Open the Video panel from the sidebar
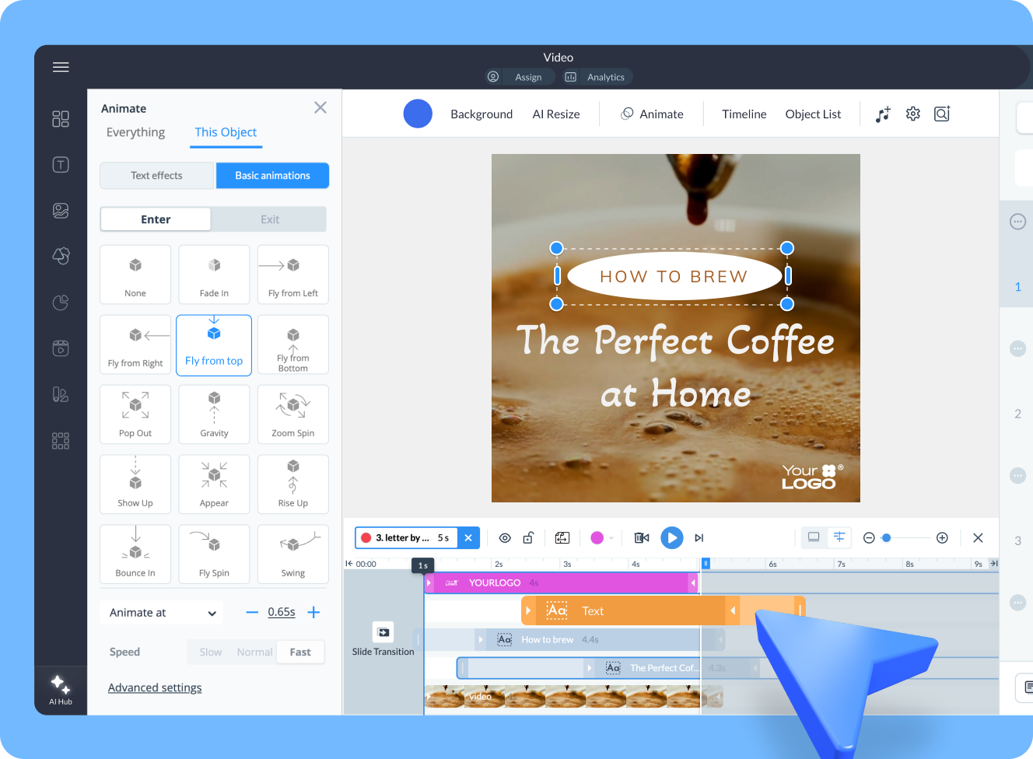Viewport: 1033px width, 759px height. pyautogui.click(x=61, y=348)
